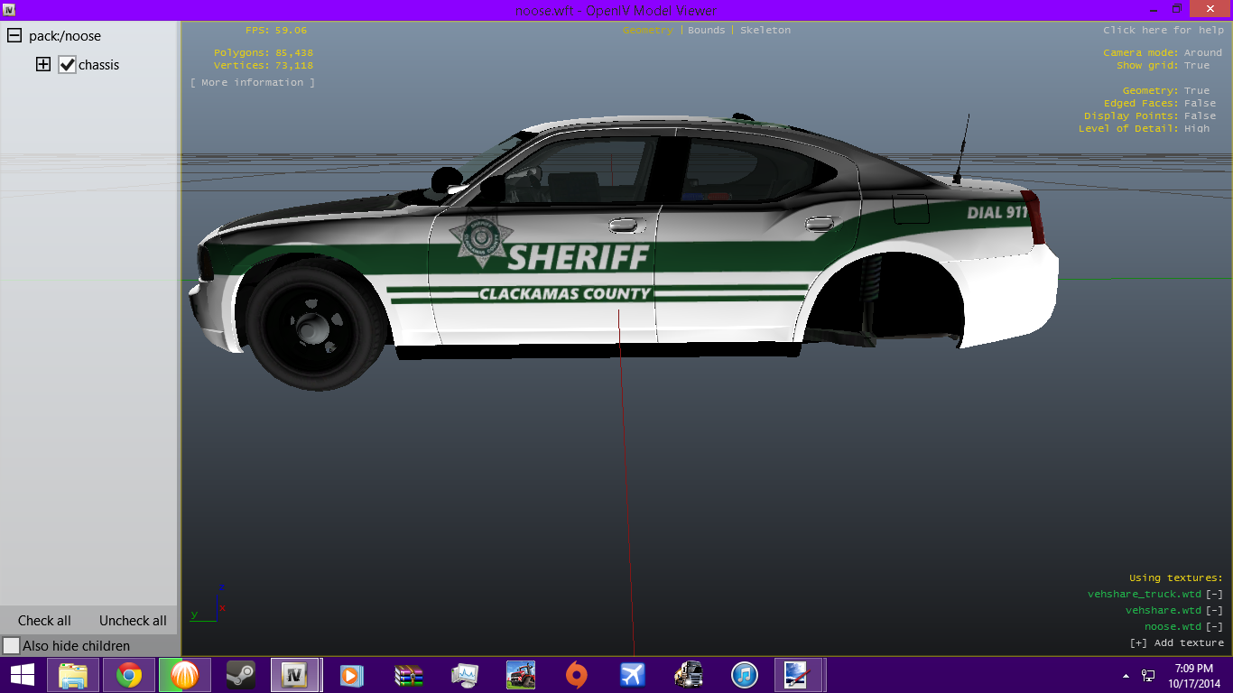Toggle the Show grid setting
1233x693 pixels.
pyautogui.click(x=1197, y=65)
